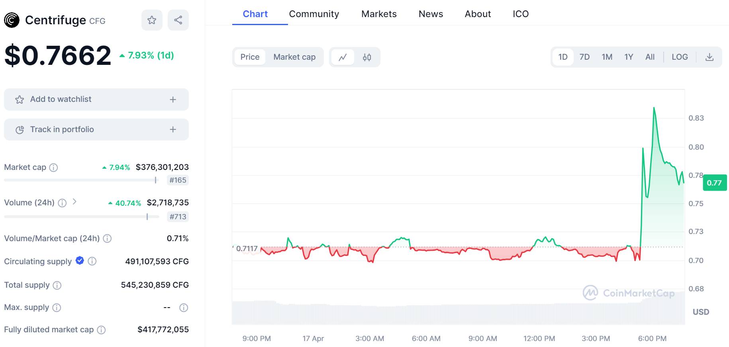Click the Add to watchlist button

coord(96,99)
